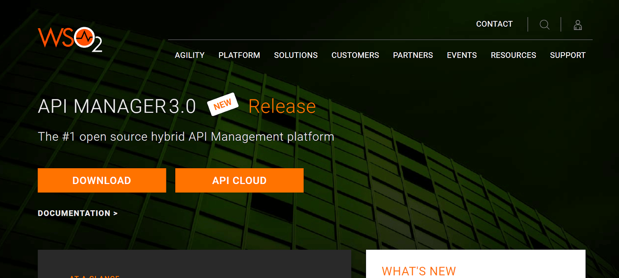This screenshot has width=619, height=278.
Task: Open the CONTACT link
Action: (x=494, y=24)
